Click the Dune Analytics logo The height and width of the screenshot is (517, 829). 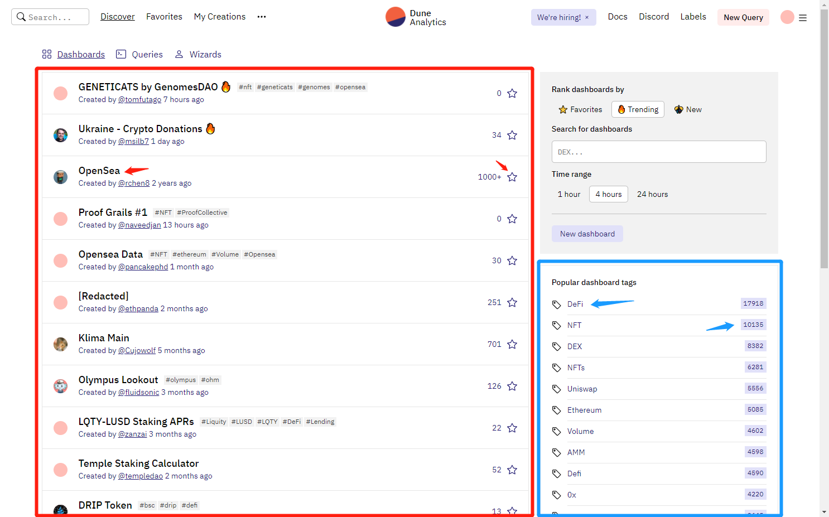tap(416, 17)
